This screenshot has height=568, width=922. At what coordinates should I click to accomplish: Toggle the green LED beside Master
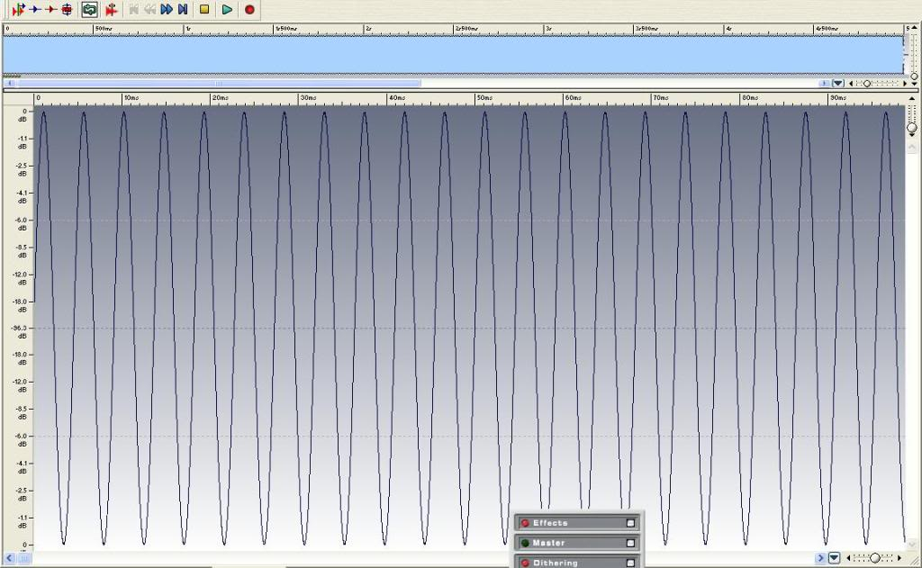point(525,543)
